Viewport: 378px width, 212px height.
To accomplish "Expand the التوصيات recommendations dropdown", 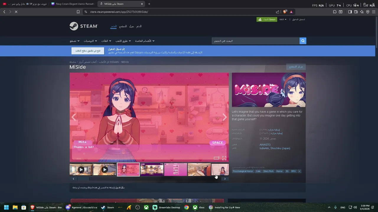I will tap(90, 41).
